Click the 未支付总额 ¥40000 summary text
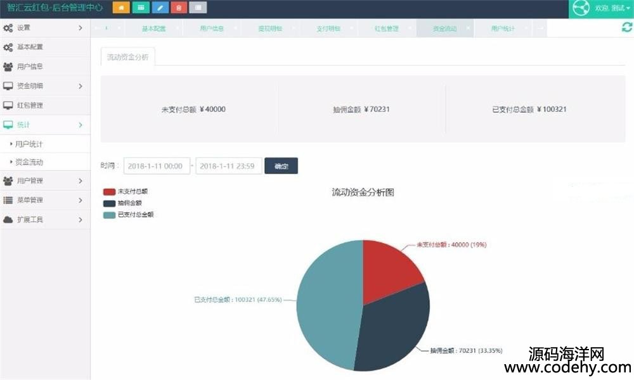The height and width of the screenshot is (380, 634). [x=193, y=109]
